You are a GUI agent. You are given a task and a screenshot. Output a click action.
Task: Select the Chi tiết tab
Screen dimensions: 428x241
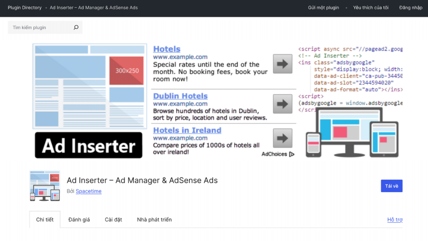point(44,219)
